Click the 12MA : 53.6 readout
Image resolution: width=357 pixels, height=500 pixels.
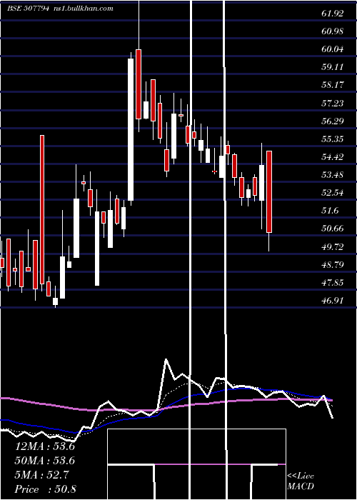tap(44, 446)
